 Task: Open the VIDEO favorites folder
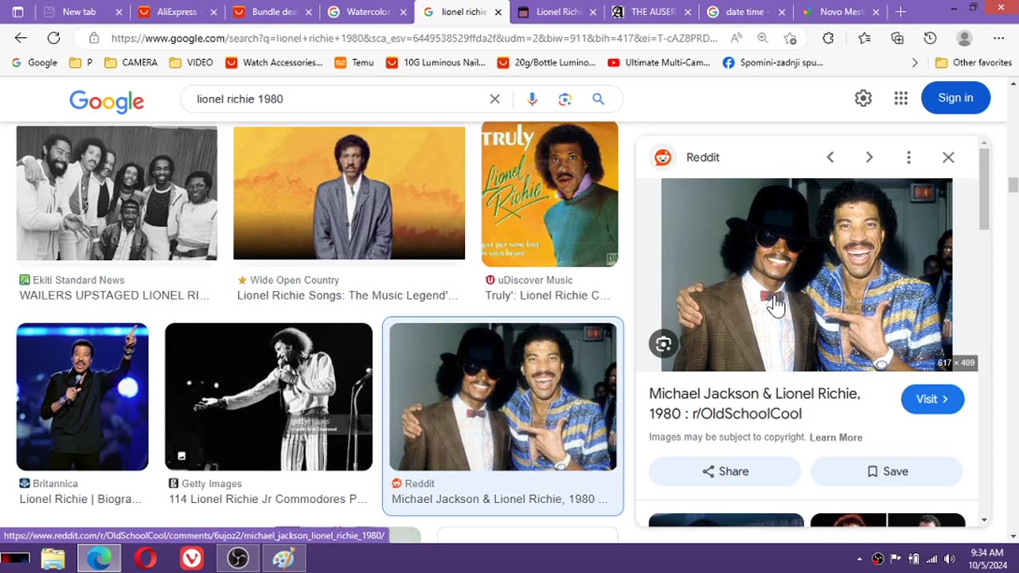192,62
